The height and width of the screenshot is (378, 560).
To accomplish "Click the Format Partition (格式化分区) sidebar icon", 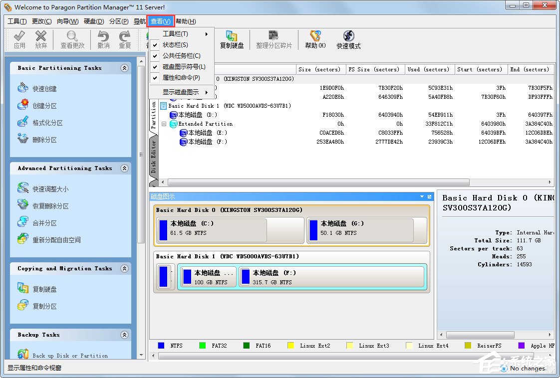I will [23, 121].
